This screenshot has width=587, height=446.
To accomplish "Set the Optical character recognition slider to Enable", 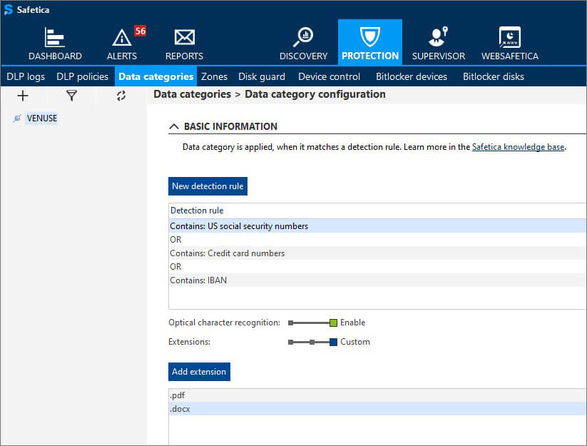I will (333, 323).
